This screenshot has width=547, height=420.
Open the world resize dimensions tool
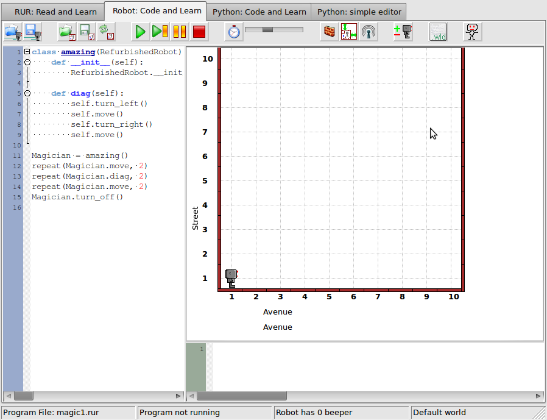(349, 32)
